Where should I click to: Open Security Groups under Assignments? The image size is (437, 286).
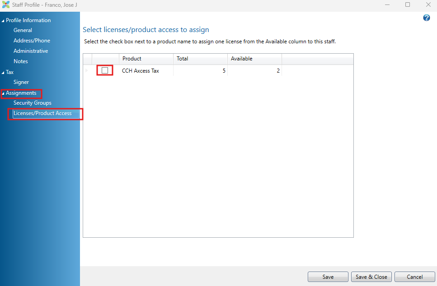click(x=33, y=103)
